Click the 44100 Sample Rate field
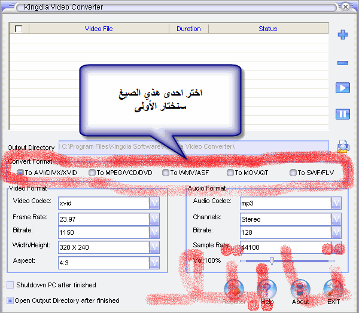 click(x=285, y=247)
